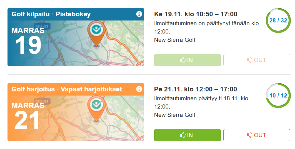Image resolution: width=295 pixels, height=149 pixels.
Task: Click the MARRAS 19 date block
Action: click(28, 41)
